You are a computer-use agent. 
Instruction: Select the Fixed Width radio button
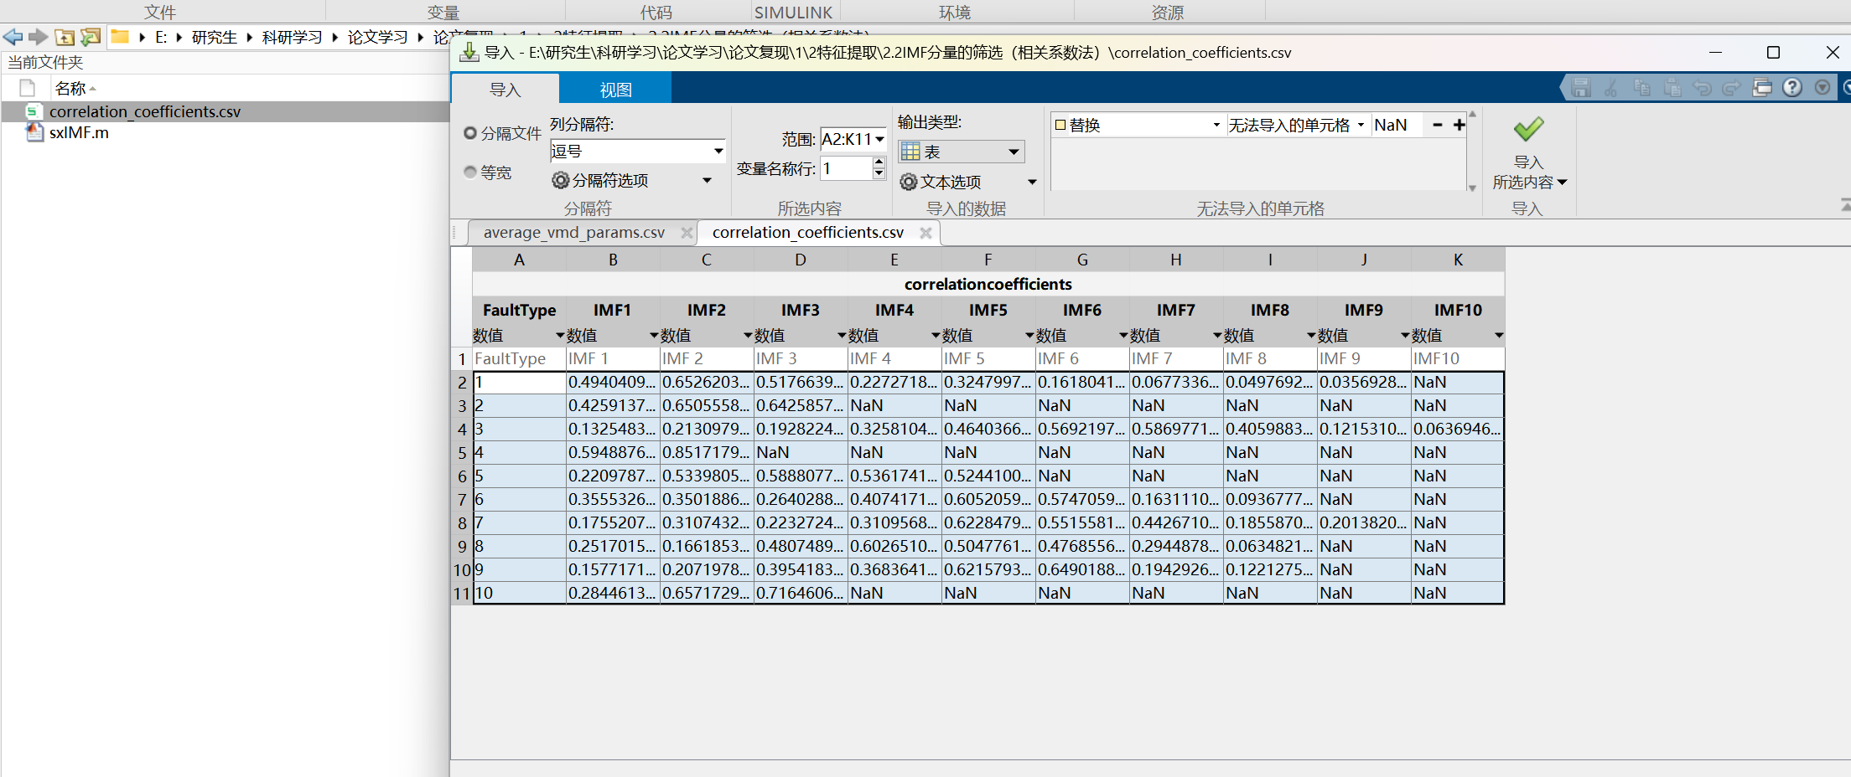point(470,172)
